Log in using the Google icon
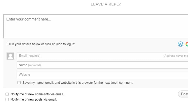 point(187,44)
